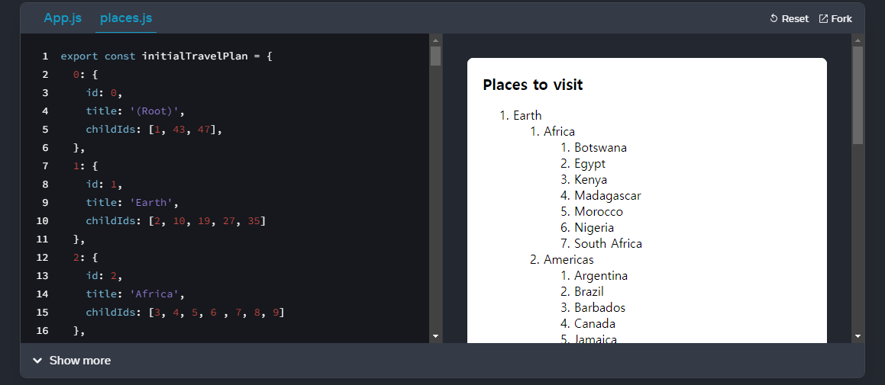The width and height of the screenshot is (885, 385).
Task: Click the 'Earth' list item
Action: pyautogui.click(x=527, y=116)
